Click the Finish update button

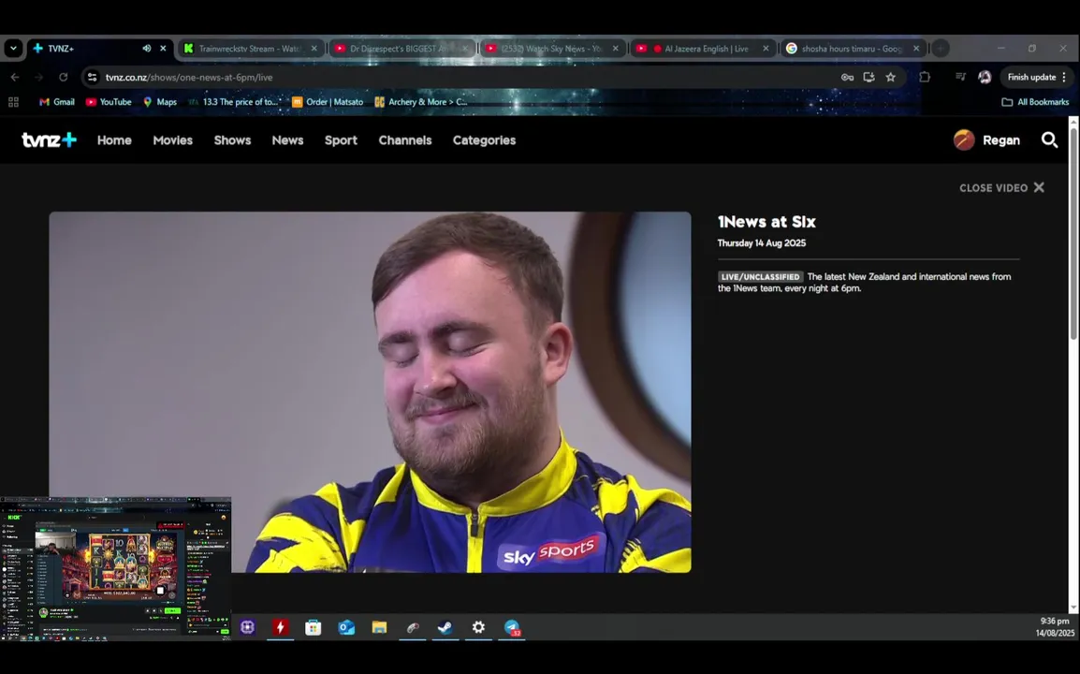tap(1037, 77)
